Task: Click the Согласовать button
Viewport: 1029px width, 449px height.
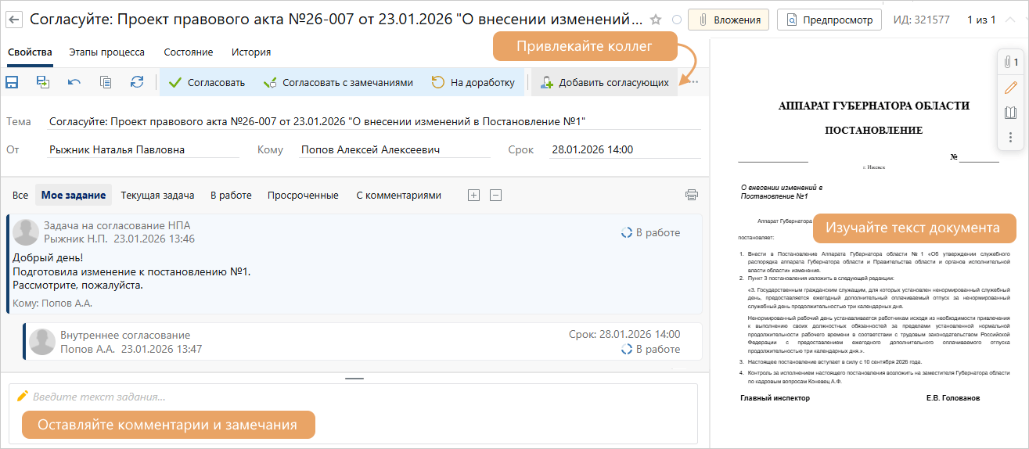Action: [207, 82]
